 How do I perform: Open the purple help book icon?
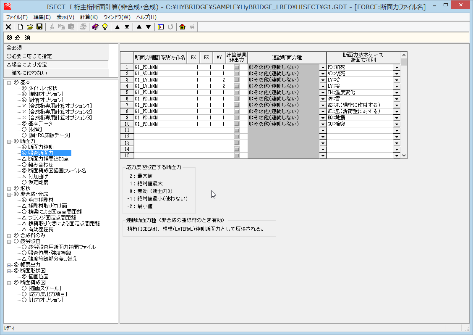point(95,27)
